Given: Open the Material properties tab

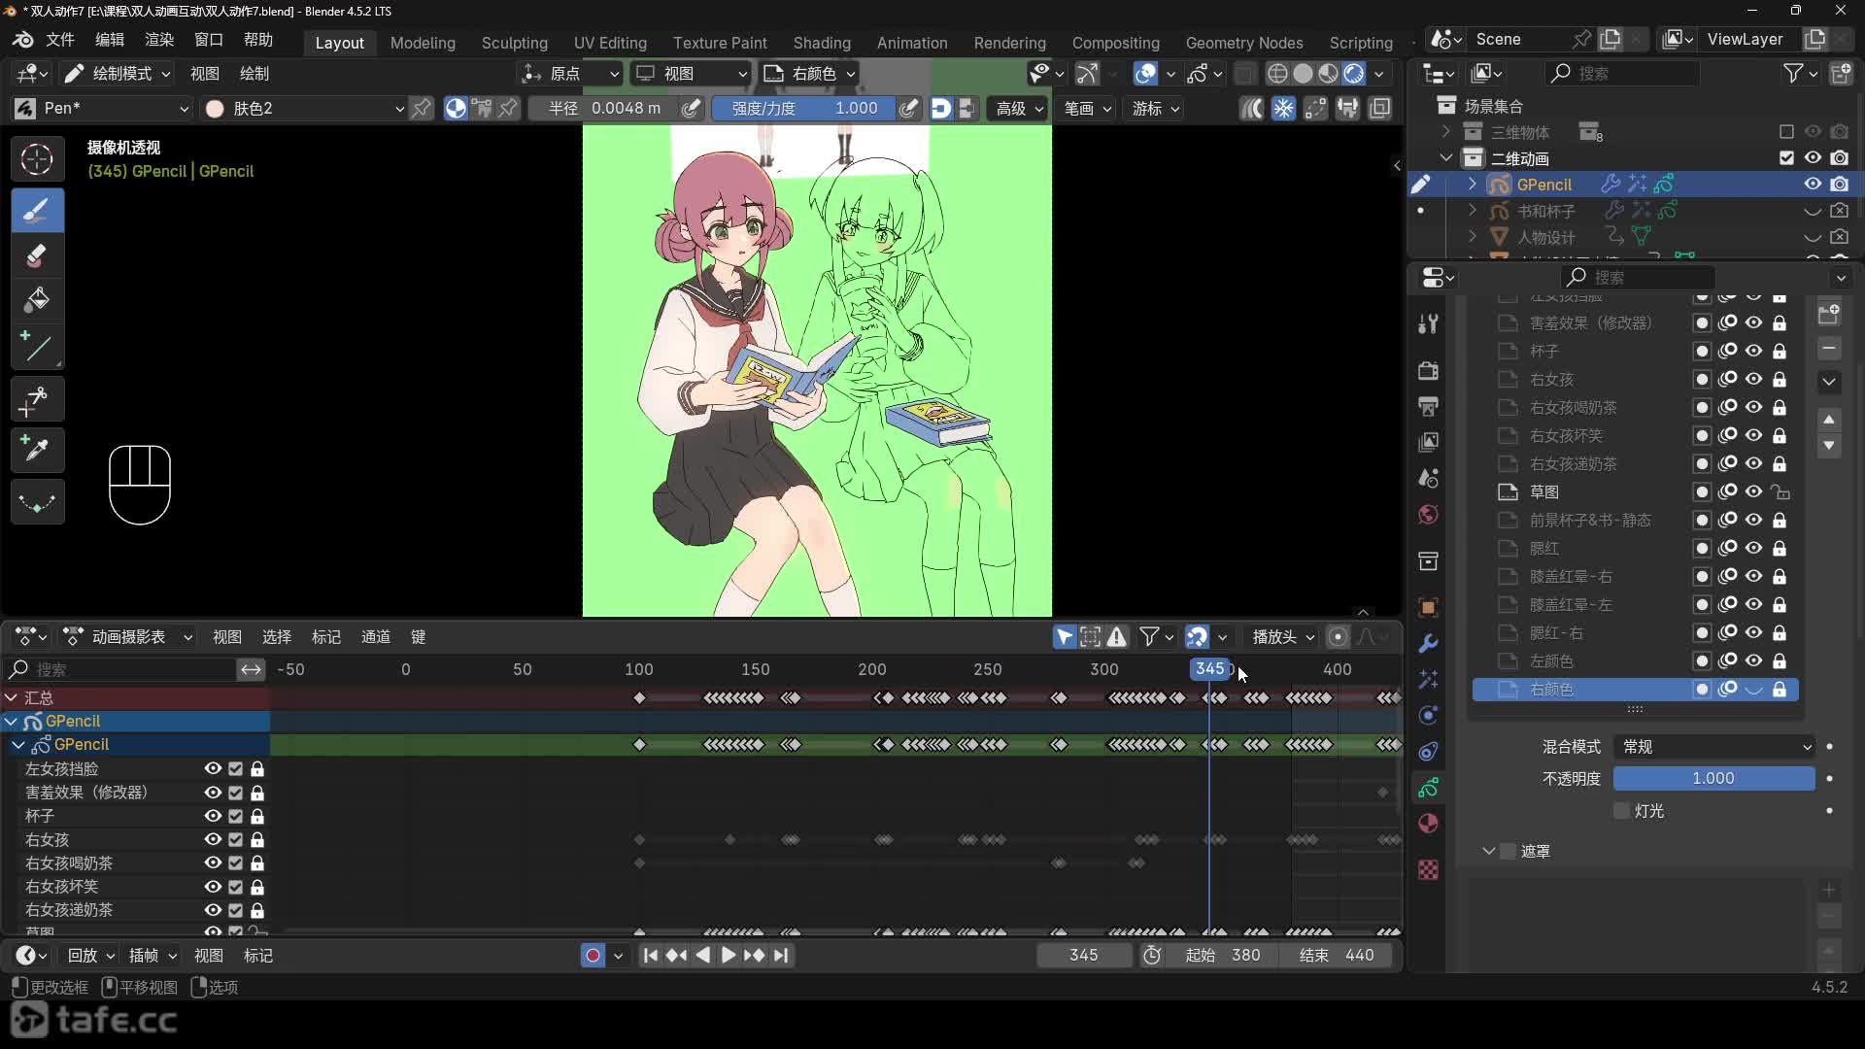Looking at the screenshot, I should [x=1428, y=824].
